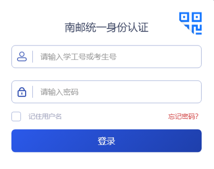Show the QR code sign-in panel
214x169 pixels.
point(190,23)
